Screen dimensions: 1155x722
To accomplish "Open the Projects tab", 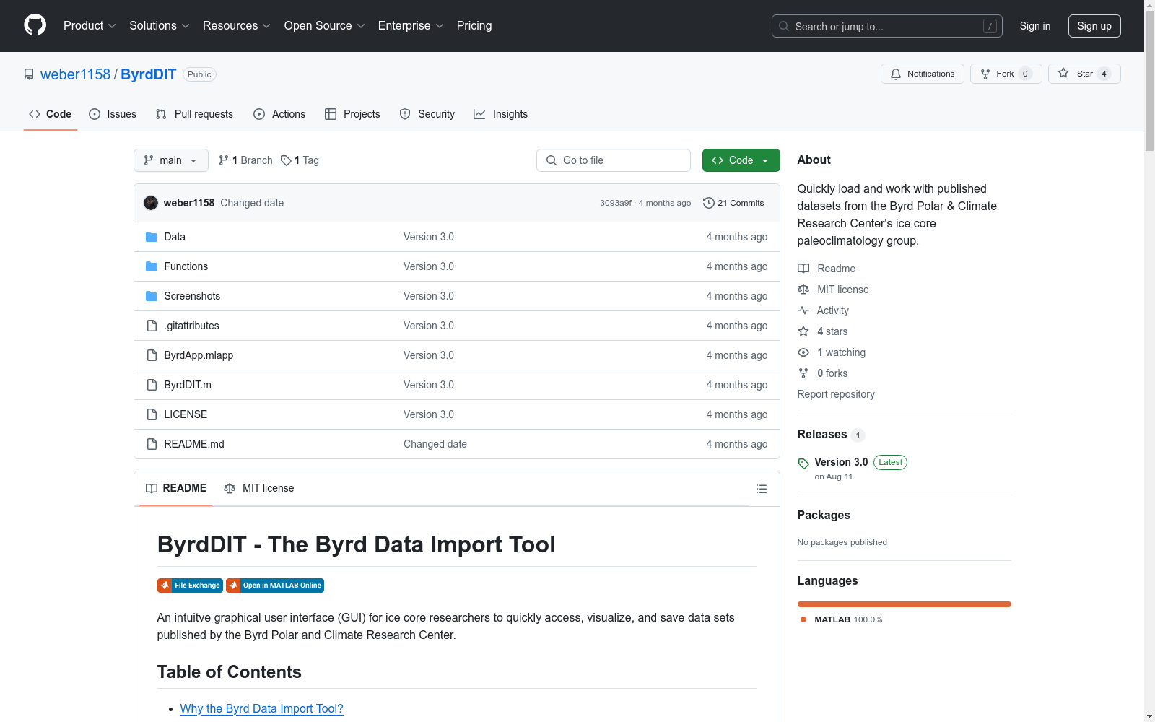I will pyautogui.click(x=352, y=114).
